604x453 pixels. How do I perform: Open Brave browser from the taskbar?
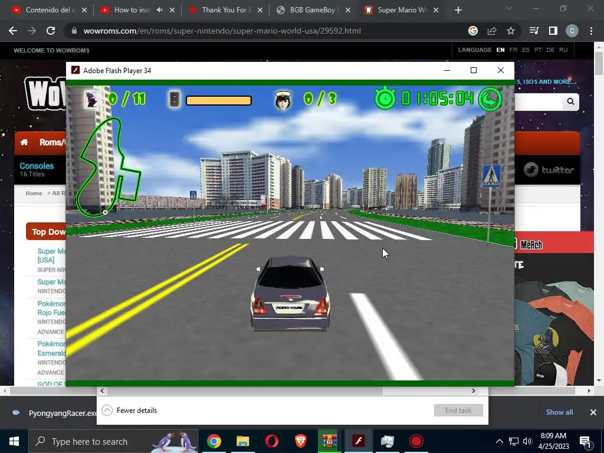coord(300,441)
